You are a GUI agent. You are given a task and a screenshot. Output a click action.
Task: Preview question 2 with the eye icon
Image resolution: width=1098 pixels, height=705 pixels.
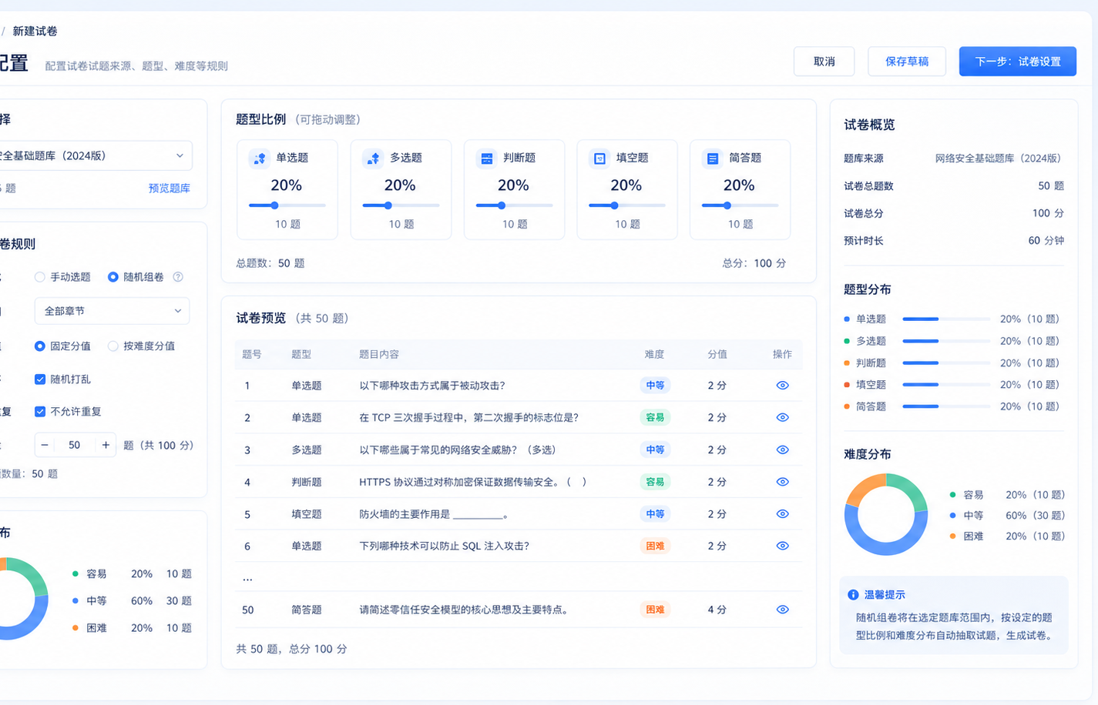(x=782, y=418)
